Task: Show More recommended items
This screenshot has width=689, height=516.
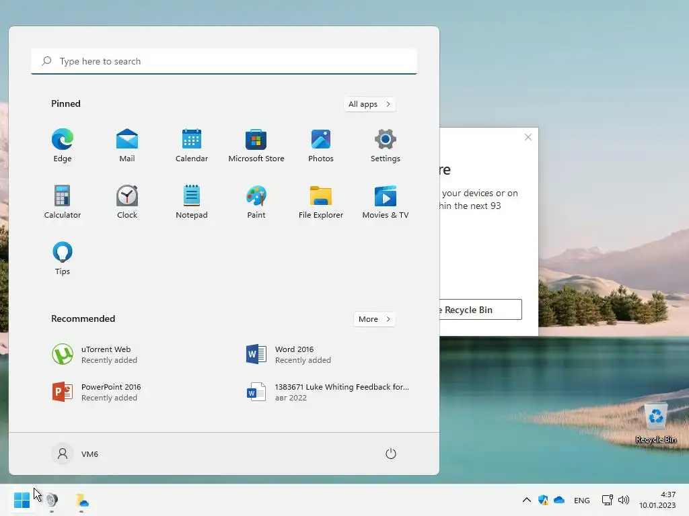Action: (374, 319)
